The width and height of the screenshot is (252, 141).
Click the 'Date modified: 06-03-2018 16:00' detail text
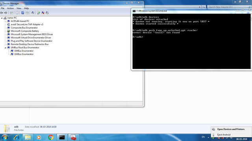41,127
